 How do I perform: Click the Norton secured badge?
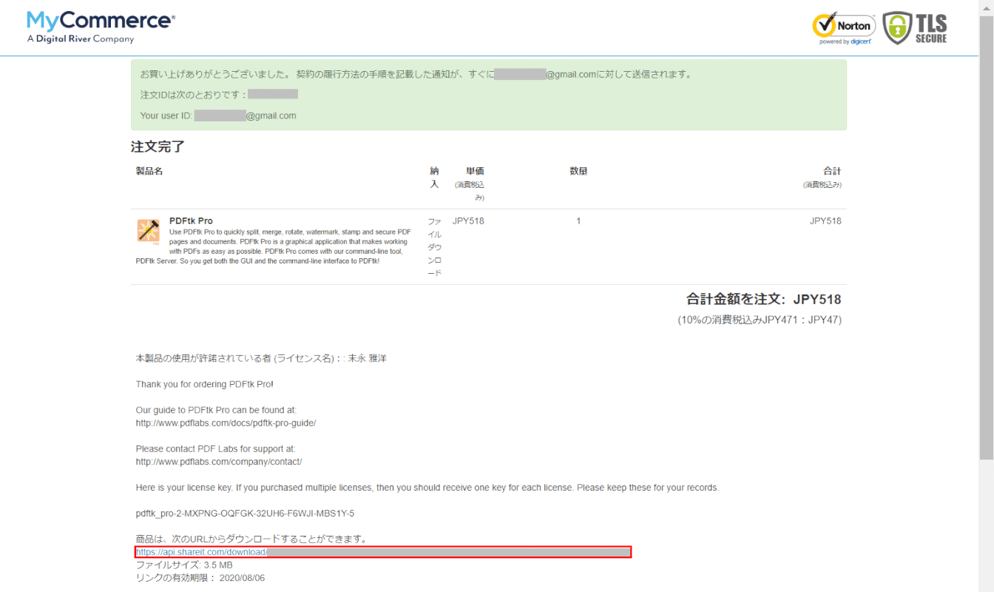tap(844, 29)
